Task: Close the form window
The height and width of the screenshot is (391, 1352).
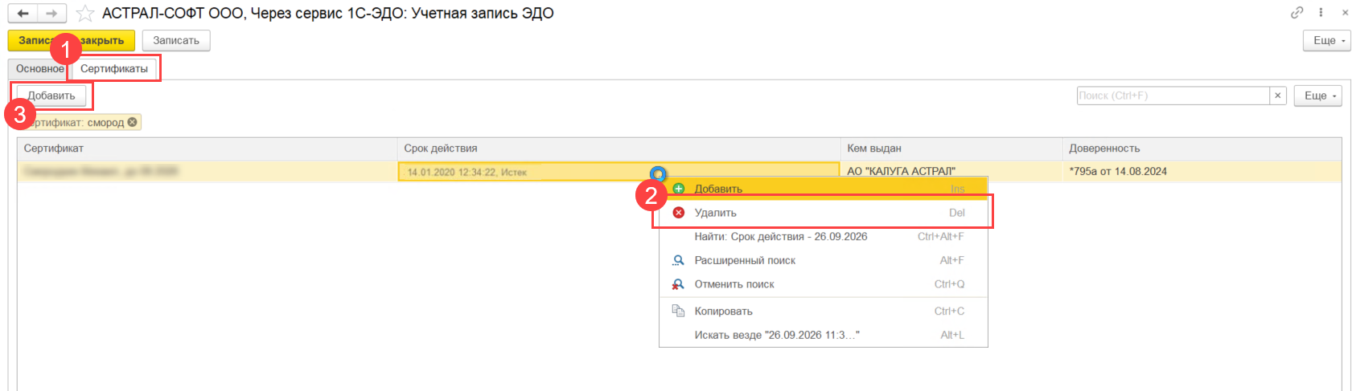Action: point(1345,13)
